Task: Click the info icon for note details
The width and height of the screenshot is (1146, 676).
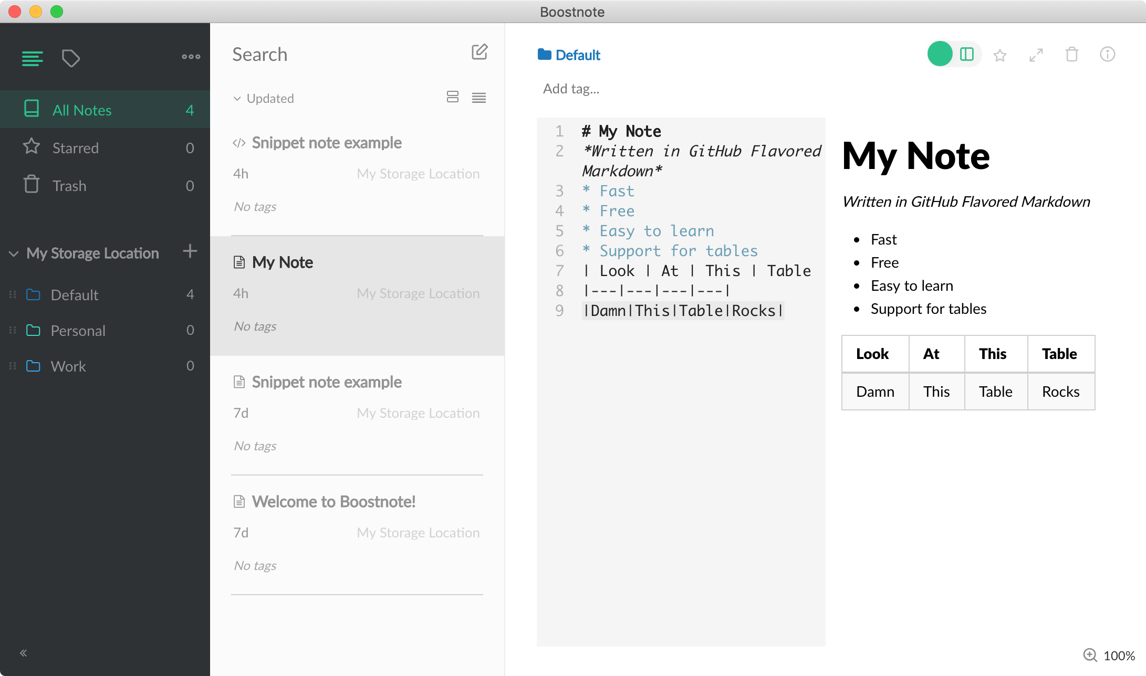Action: click(1108, 55)
